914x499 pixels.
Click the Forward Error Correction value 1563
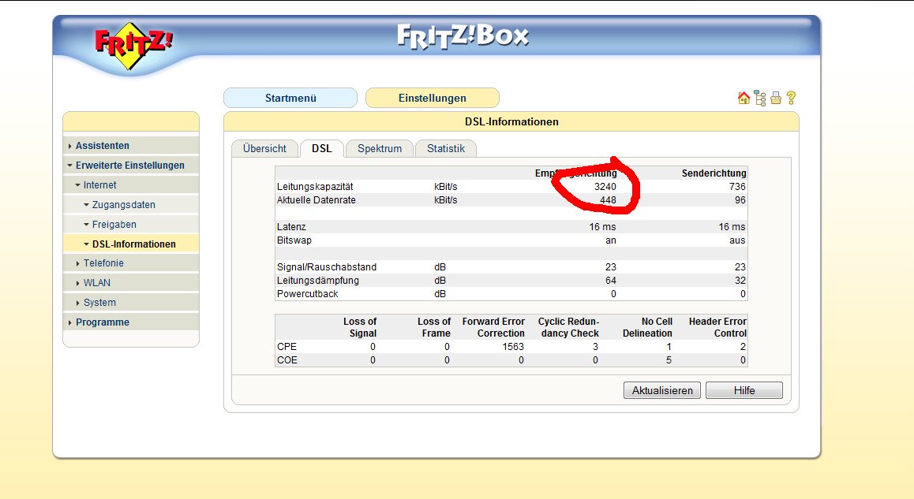coord(513,346)
